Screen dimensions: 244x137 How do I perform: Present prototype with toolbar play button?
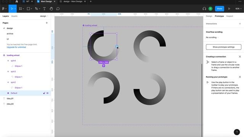point(229,9)
